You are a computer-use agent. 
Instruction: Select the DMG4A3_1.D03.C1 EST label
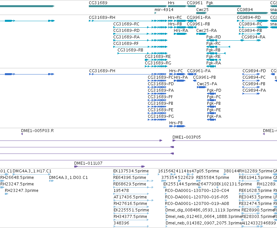(x=68, y=178)
